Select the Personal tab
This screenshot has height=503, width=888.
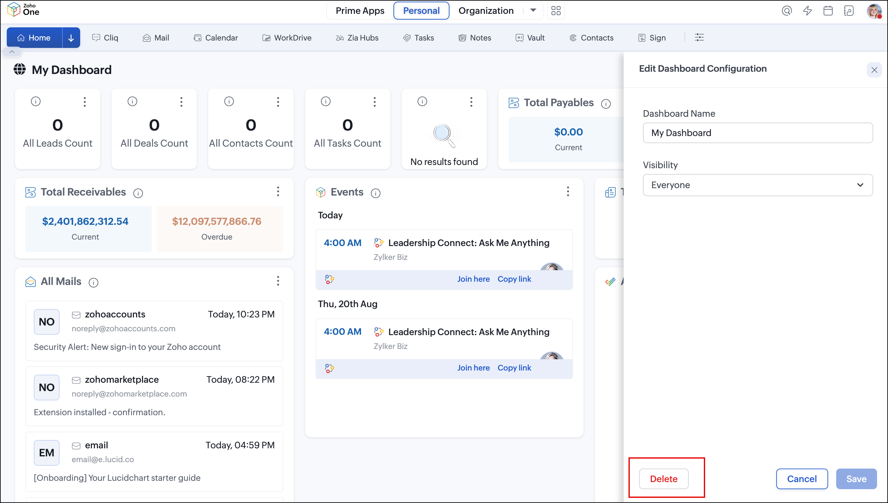(x=421, y=11)
